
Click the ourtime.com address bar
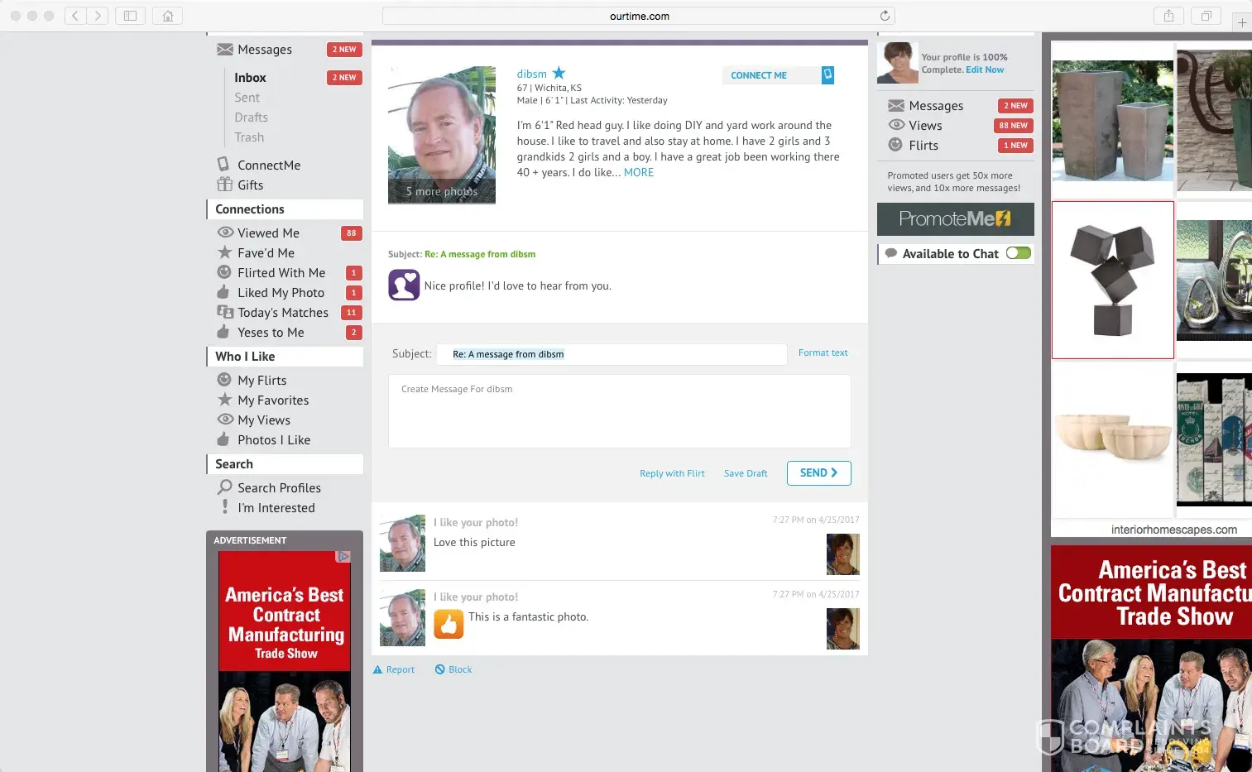pyautogui.click(x=639, y=16)
